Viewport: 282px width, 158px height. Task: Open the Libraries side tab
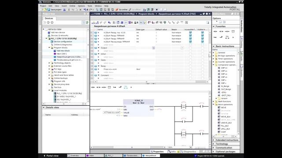(x=242, y=72)
